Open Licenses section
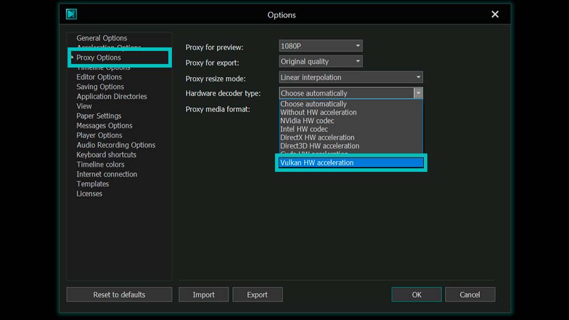This screenshot has height=320, width=569. coord(89,194)
